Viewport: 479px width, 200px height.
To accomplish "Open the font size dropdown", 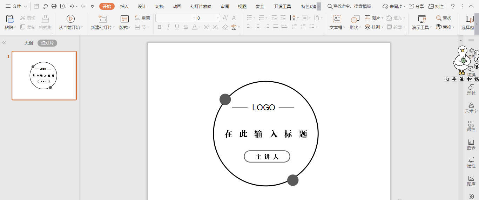I will [x=218, y=18].
